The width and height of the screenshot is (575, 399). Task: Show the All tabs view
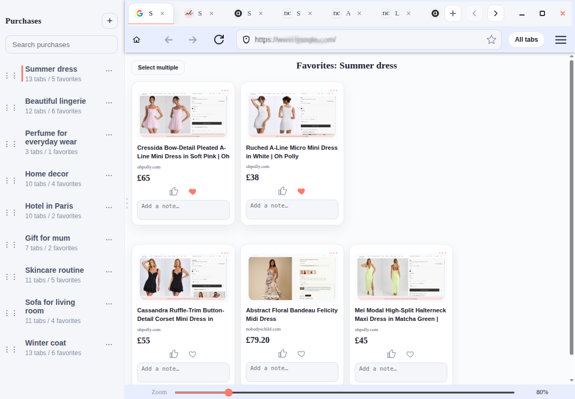[x=526, y=40]
